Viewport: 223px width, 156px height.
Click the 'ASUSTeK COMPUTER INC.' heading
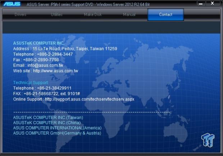click(x=39, y=43)
